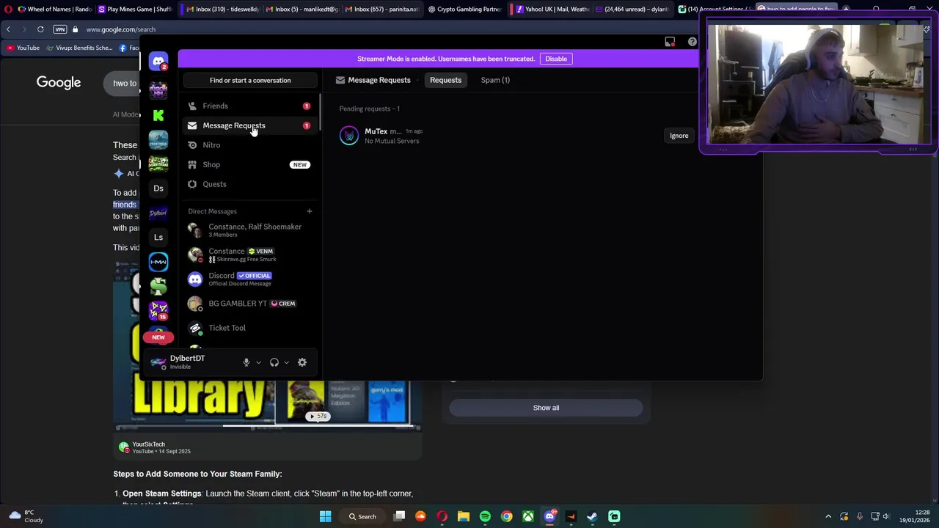Image resolution: width=939 pixels, height=528 pixels.
Task: Open server icon with 15 notifications
Action: (158, 311)
